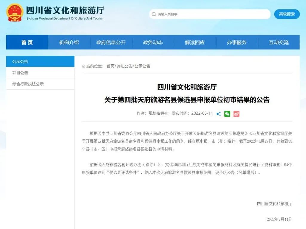Click the home icon in breadcrumb bar
Image resolution: width=306 pixels, height=229 pixels.
click(85, 66)
